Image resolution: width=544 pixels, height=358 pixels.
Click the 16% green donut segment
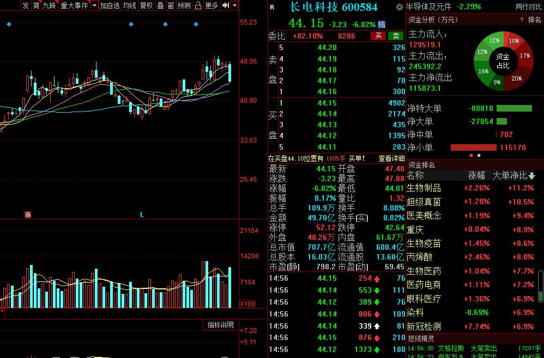(x=483, y=71)
